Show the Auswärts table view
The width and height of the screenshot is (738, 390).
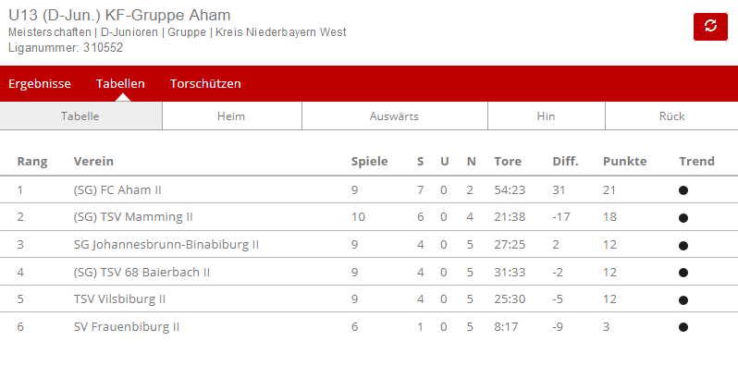pos(394,116)
